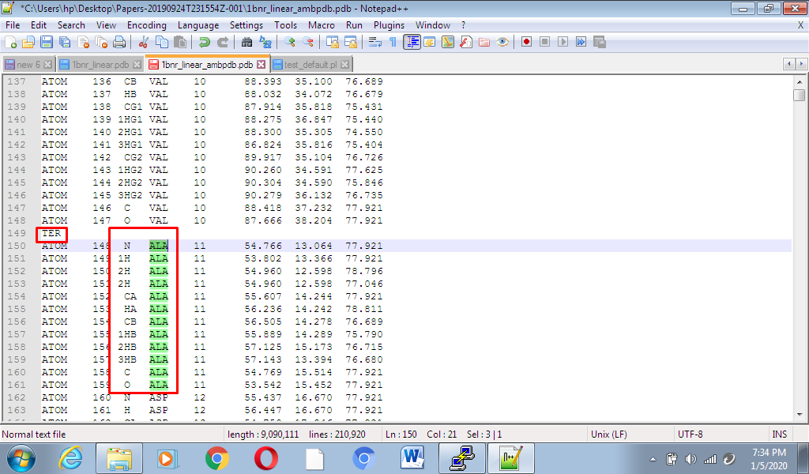
Task: Toggle show all characters pilcrow button
Action: pos(393,42)
